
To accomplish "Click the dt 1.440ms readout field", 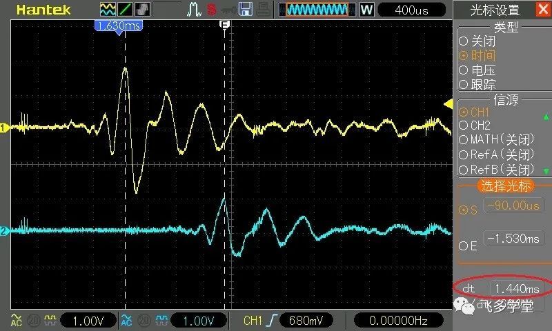I will (x=517, y=288).
